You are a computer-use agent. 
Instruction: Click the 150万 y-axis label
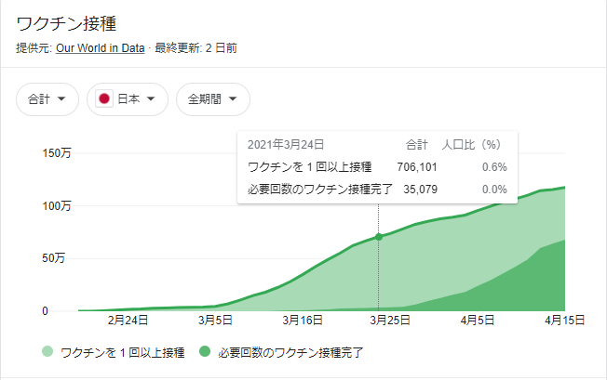tap(57, 153)
